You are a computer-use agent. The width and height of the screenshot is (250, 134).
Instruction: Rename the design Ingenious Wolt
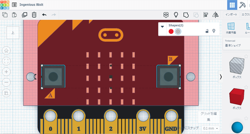pyautogui.click(x=31, y=5)
